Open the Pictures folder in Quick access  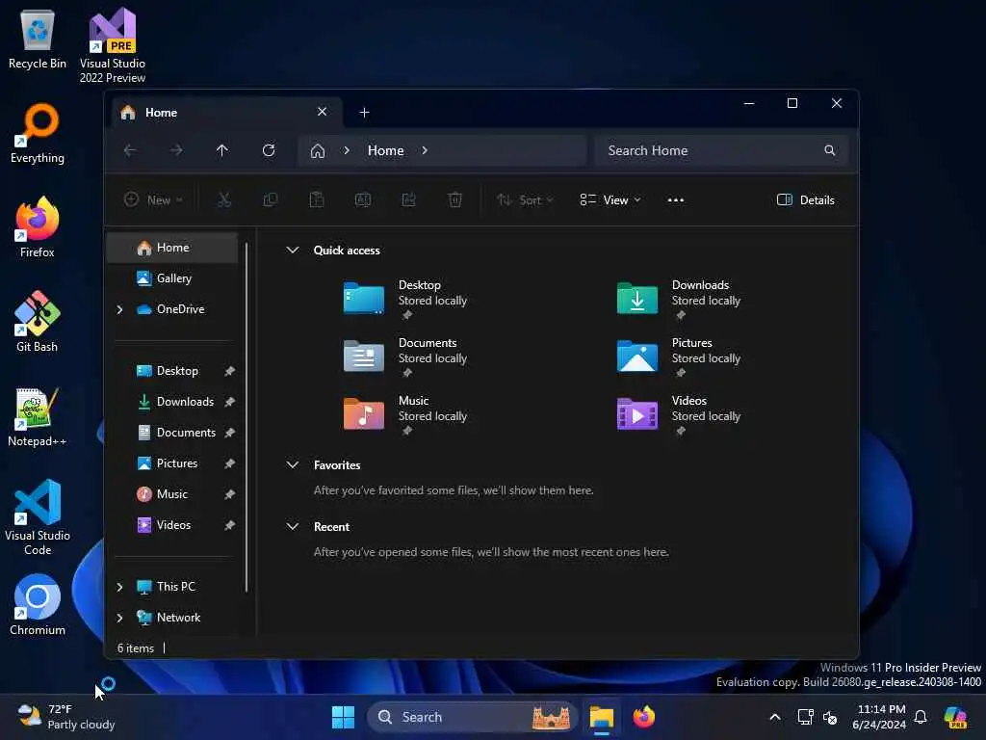click(x=679, y=357)
